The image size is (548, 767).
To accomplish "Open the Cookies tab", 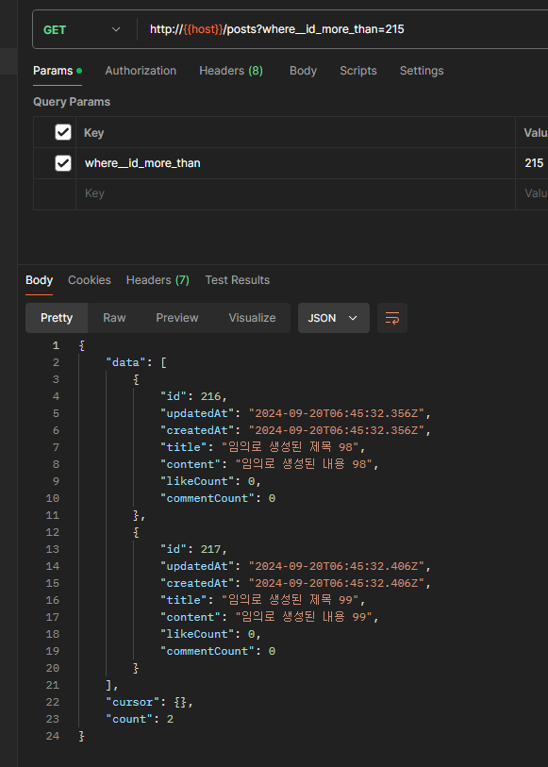I will point(90,280).
